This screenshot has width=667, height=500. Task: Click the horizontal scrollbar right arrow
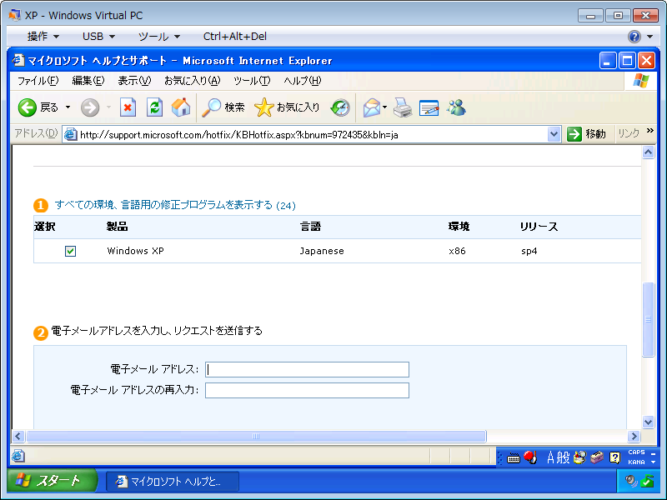point(634,436)
